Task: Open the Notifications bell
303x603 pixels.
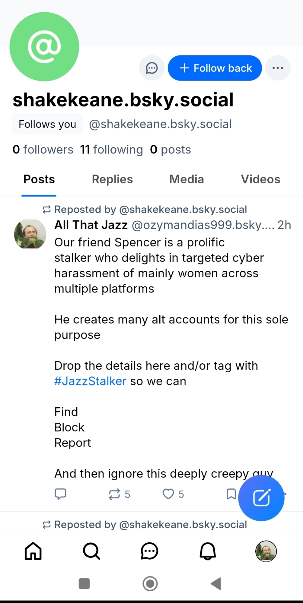Action: (208, 551)
